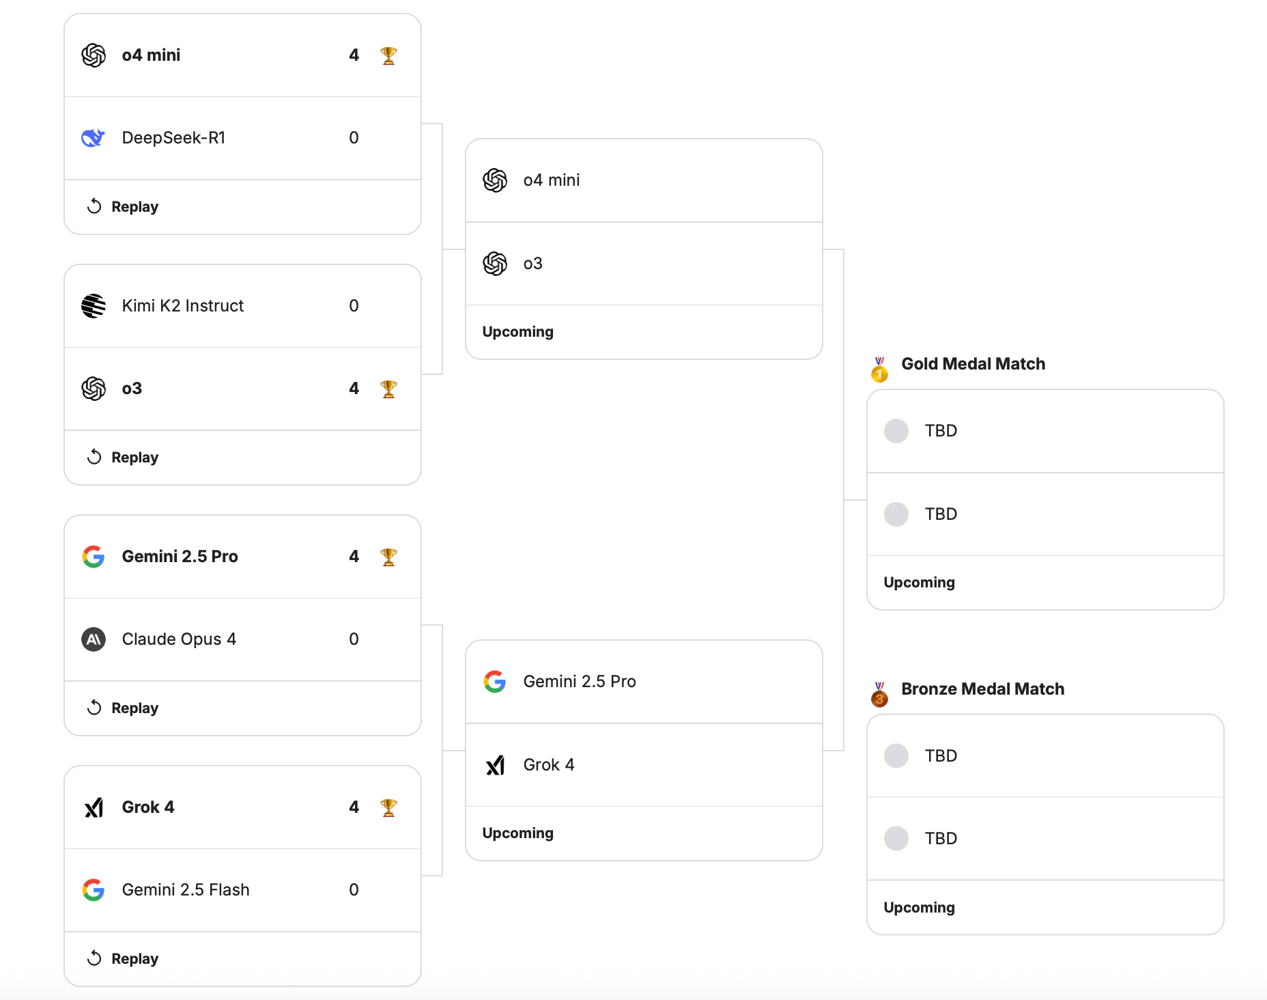Click the trophy next to Grok 4
1267x1000 pixels.
point(388,807)
